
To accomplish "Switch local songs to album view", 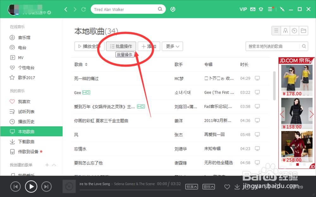I will pos(294,30).
